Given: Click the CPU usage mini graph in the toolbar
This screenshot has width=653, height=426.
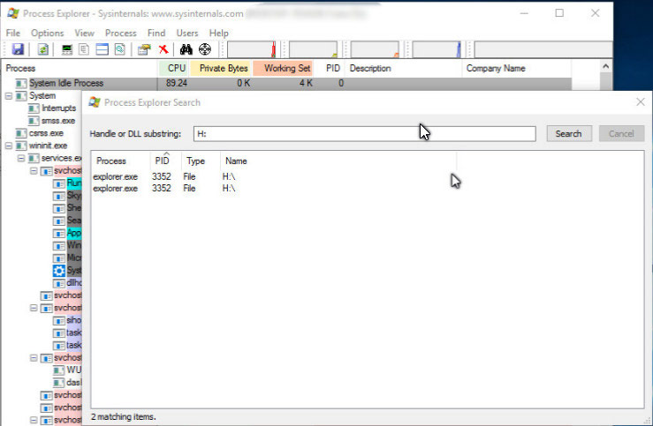Looking at the screenshot, I should 252,49.
